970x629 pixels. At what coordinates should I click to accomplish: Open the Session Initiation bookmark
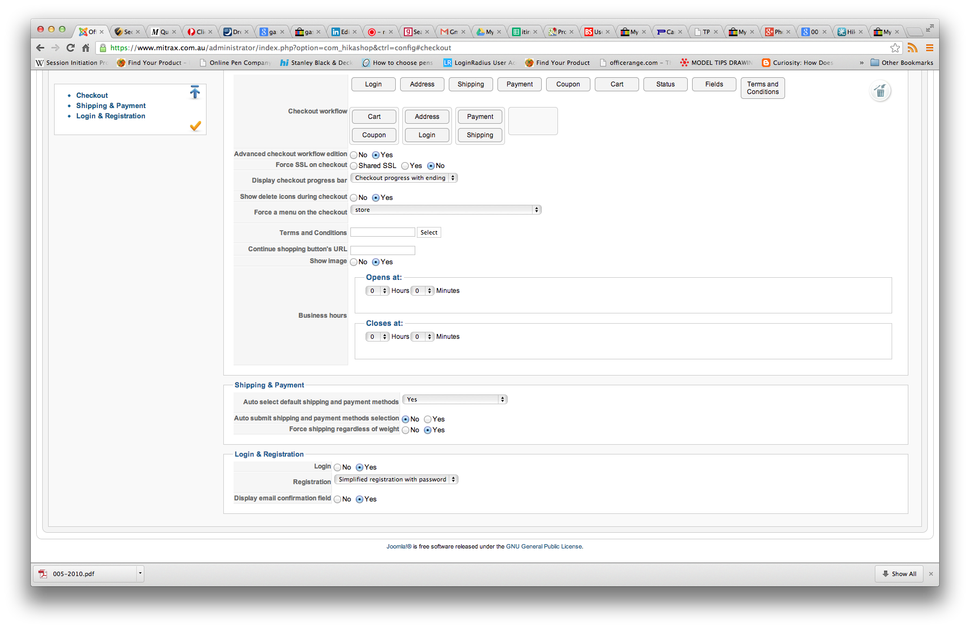(x=71, y=63)
